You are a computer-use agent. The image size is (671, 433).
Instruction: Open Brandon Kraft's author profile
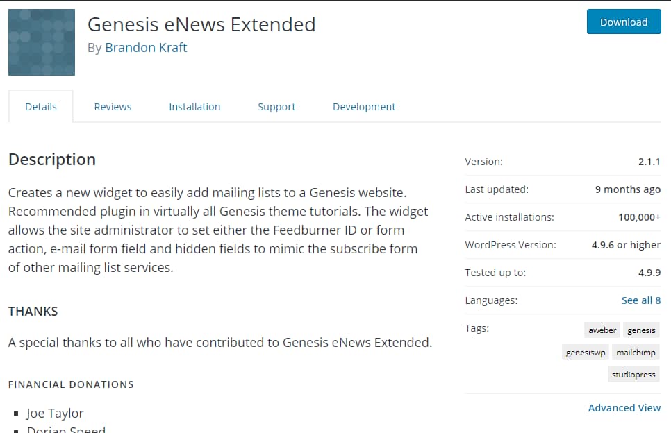146,47
